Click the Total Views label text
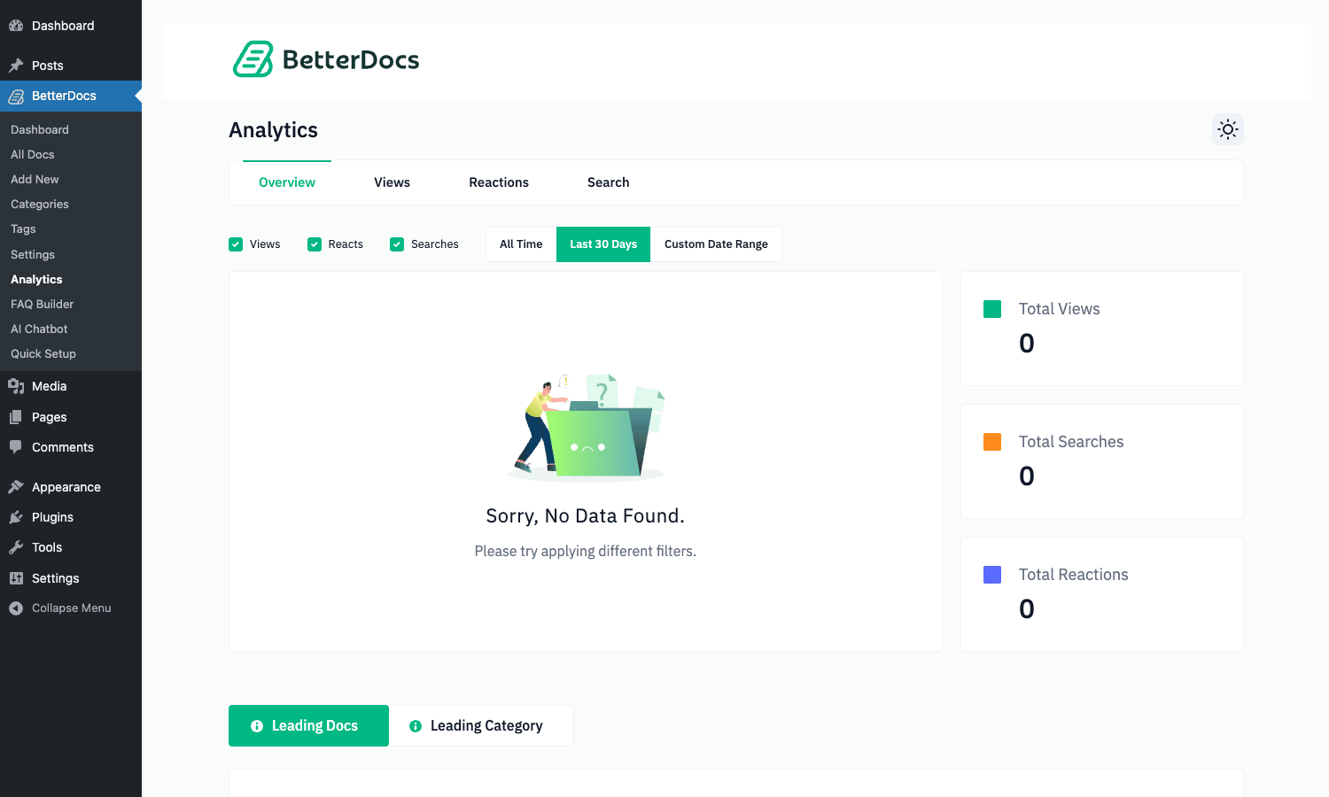This screenshot has height=797, width=1329. click(1060, 309)
